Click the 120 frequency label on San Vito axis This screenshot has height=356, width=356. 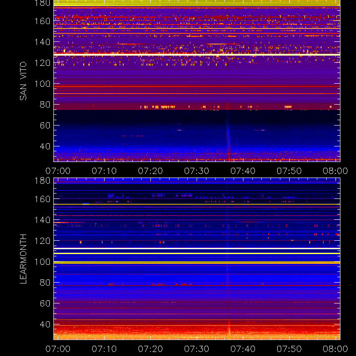(x=42, y=63)
